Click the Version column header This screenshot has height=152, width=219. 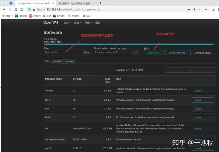coord(77,79)
